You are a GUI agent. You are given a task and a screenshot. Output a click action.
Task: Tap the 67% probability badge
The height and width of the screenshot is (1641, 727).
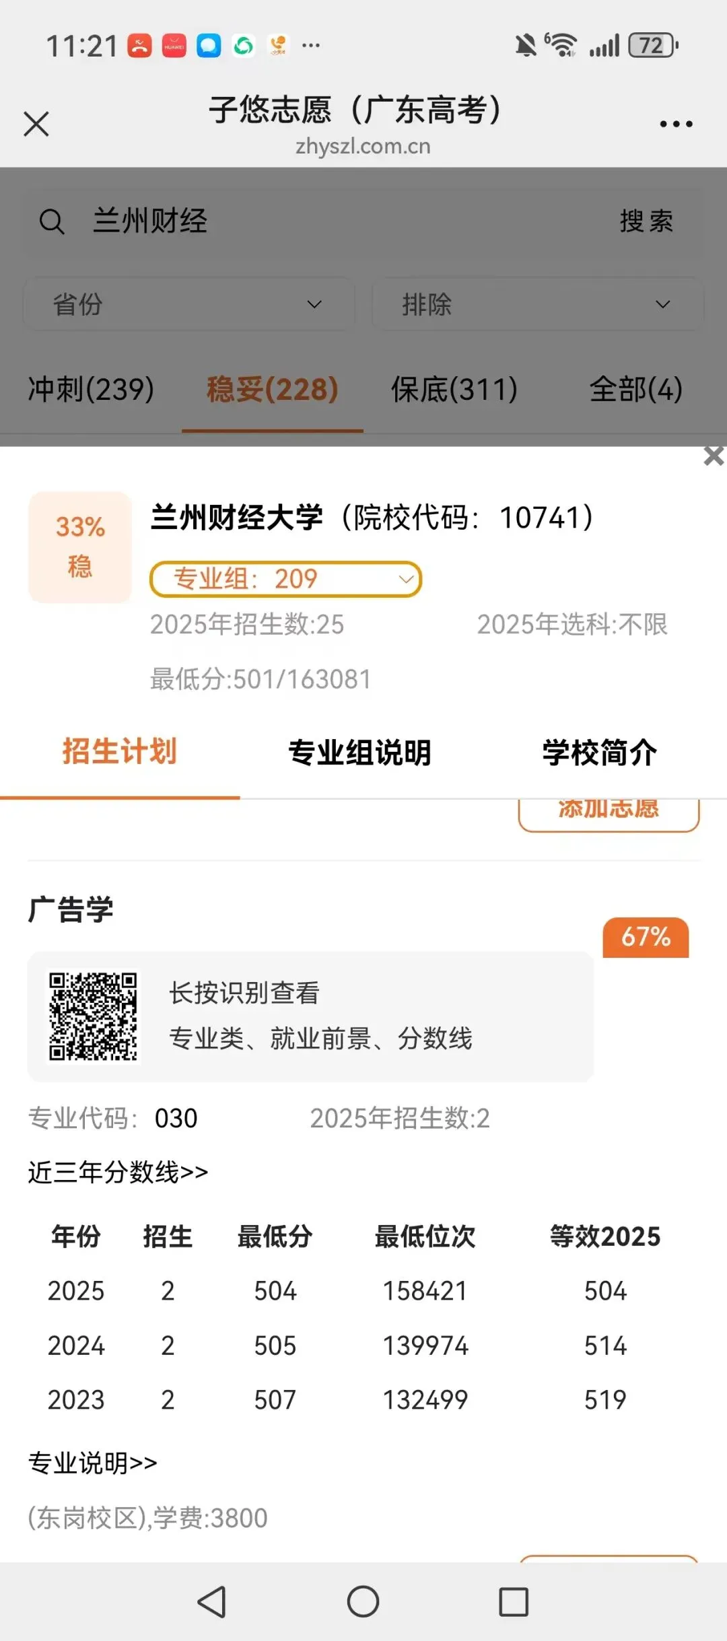coord(646,937)
